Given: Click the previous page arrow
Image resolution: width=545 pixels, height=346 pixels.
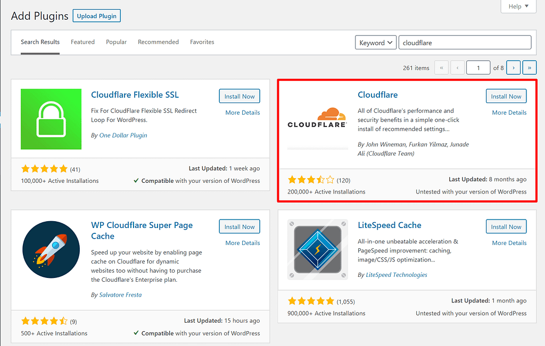Looking at the screenshot, I should point(457,67).
